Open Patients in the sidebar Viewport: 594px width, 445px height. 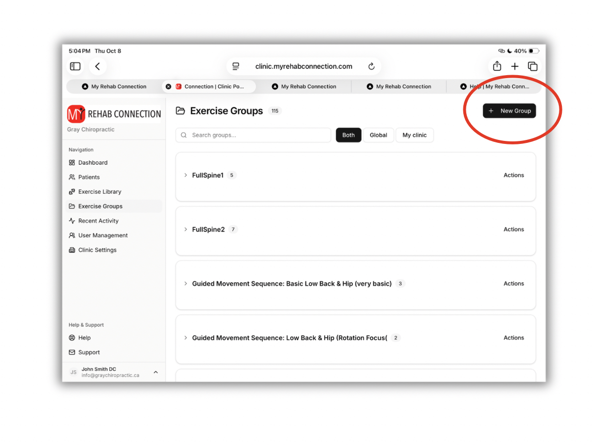point(114,177)
